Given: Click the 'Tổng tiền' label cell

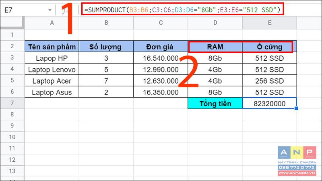Looking at the screenshot, I should (x=215, y=103).
